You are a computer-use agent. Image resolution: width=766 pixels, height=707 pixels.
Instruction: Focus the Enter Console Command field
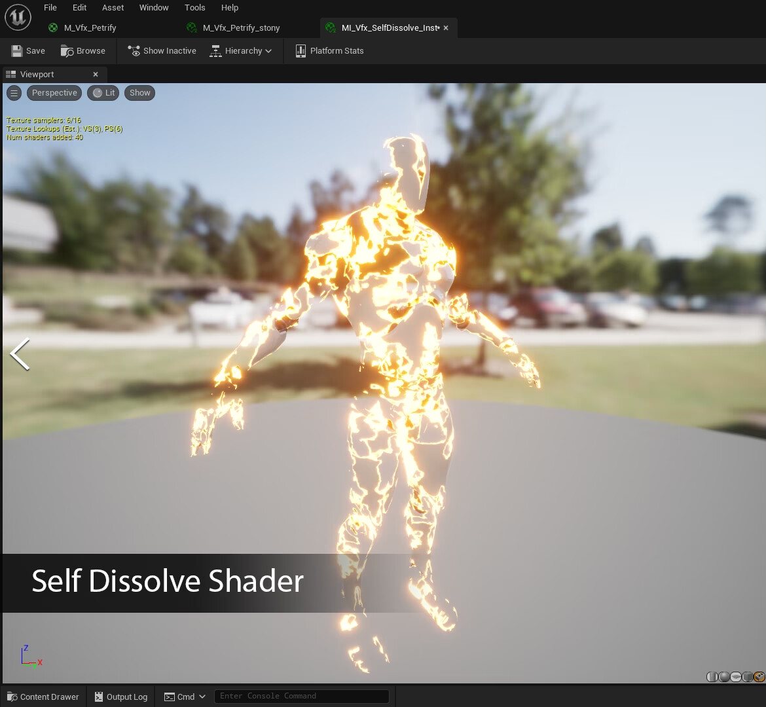point(301,697)
